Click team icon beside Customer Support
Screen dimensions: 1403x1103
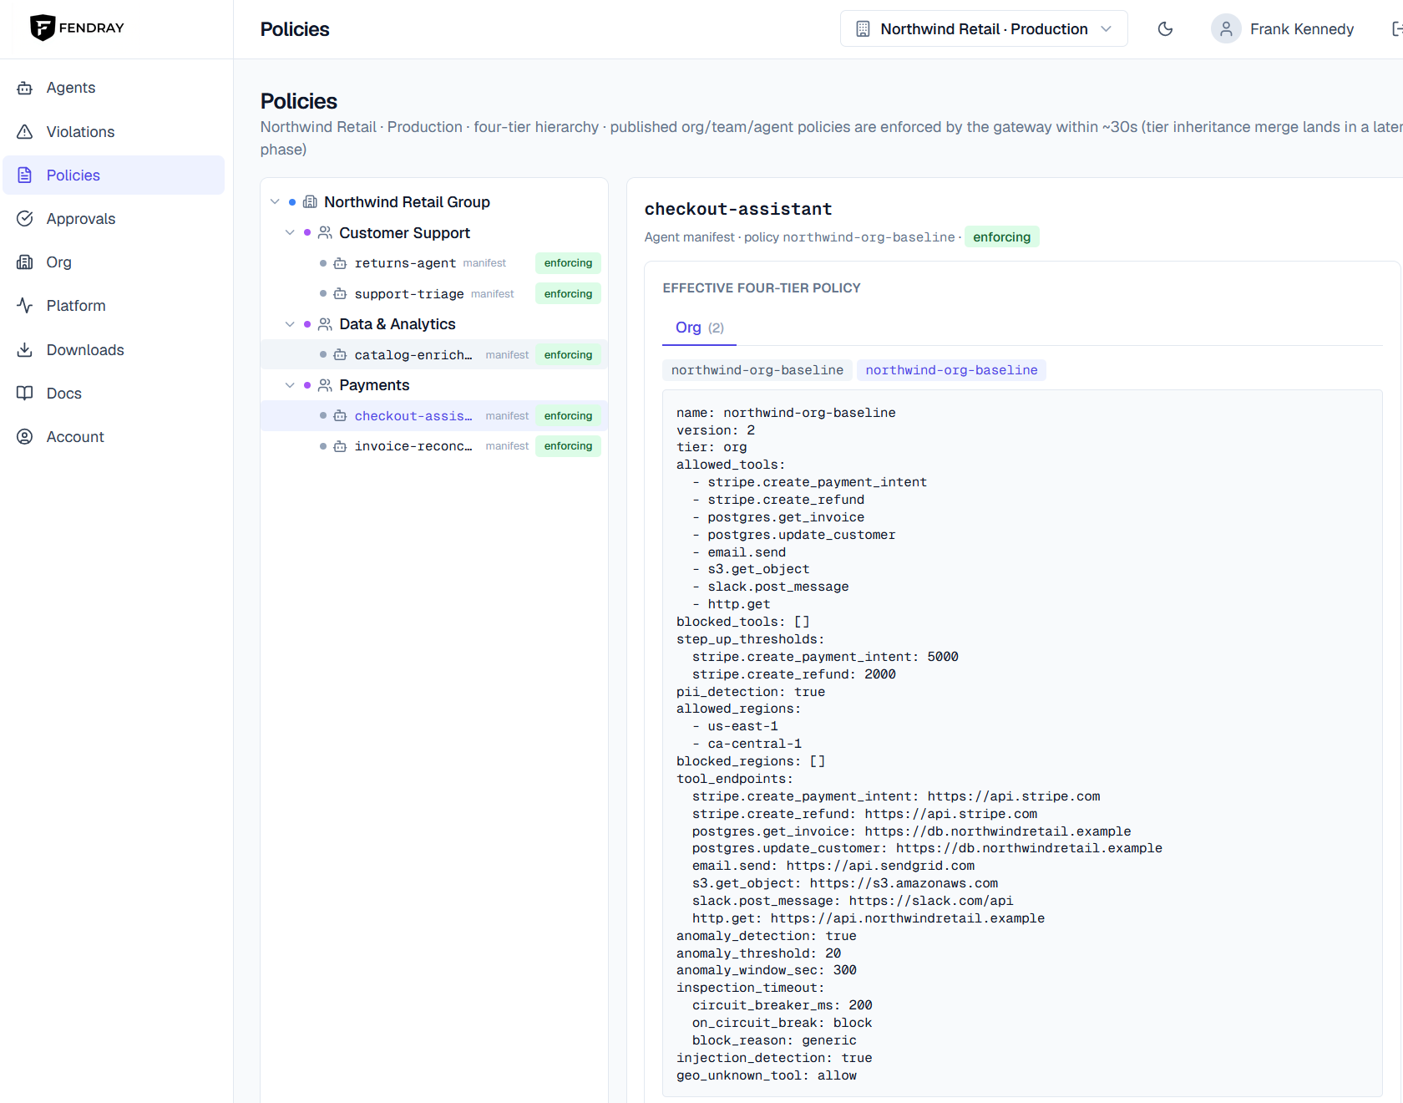(325, 232)
